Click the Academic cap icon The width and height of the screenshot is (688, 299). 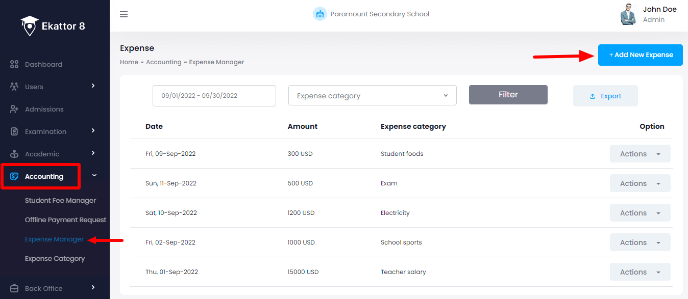15,153
